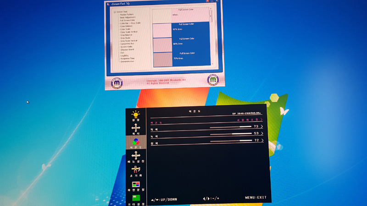This screenshot has width=367, height=206.
Task: Click the round logo at bottom left of ScreenTest
Action: tap(117, 81)
